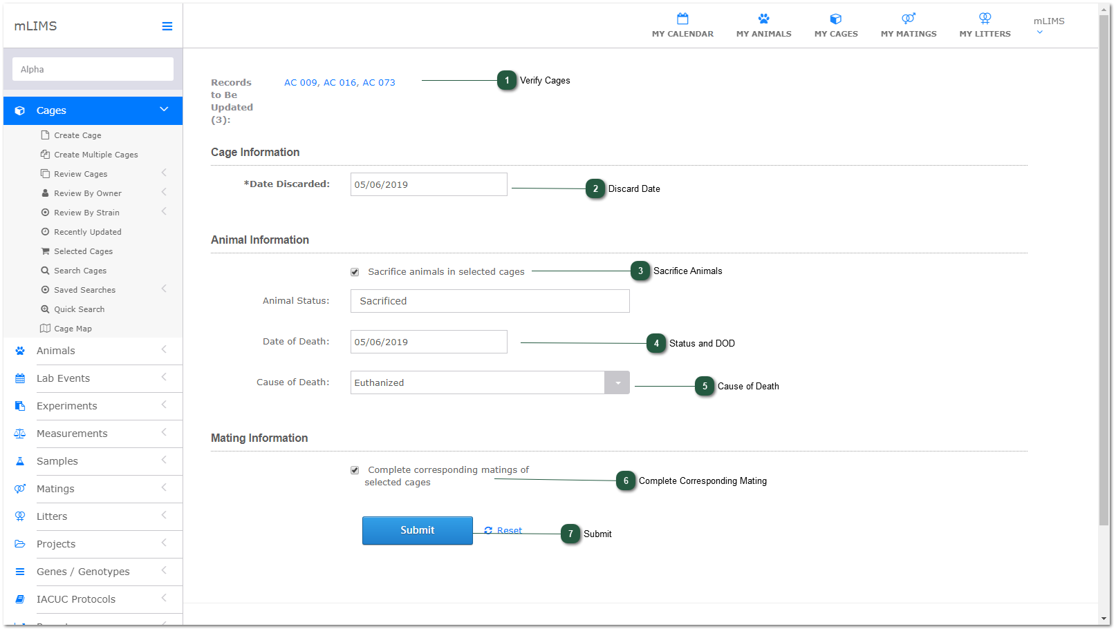This screenshot has height=631, width=1116.
Task: Click the Experiments icon in sidebar
Action: [20, 406]
